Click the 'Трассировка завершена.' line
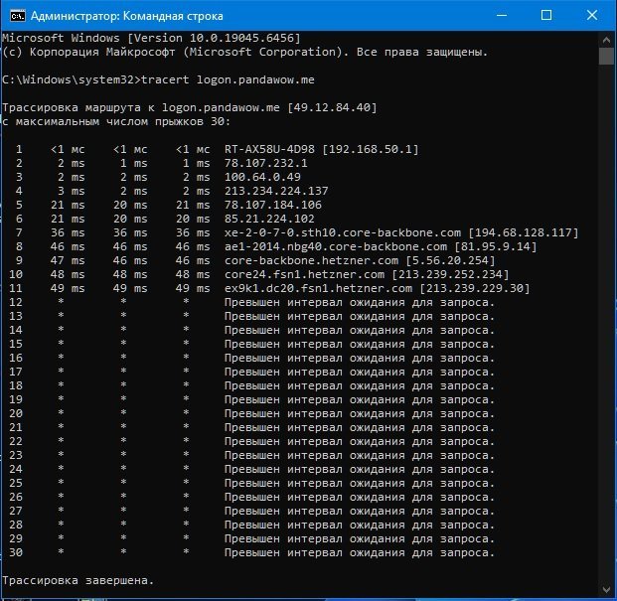 point(78,580)
